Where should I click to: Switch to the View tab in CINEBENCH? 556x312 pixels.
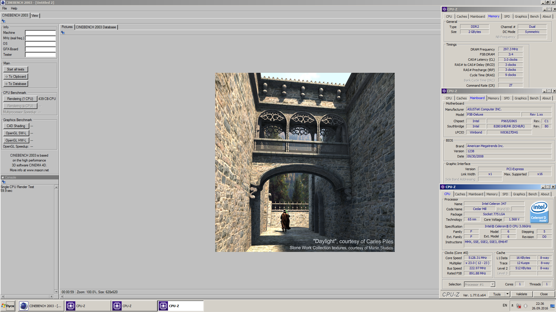click(x=35, y=16)
